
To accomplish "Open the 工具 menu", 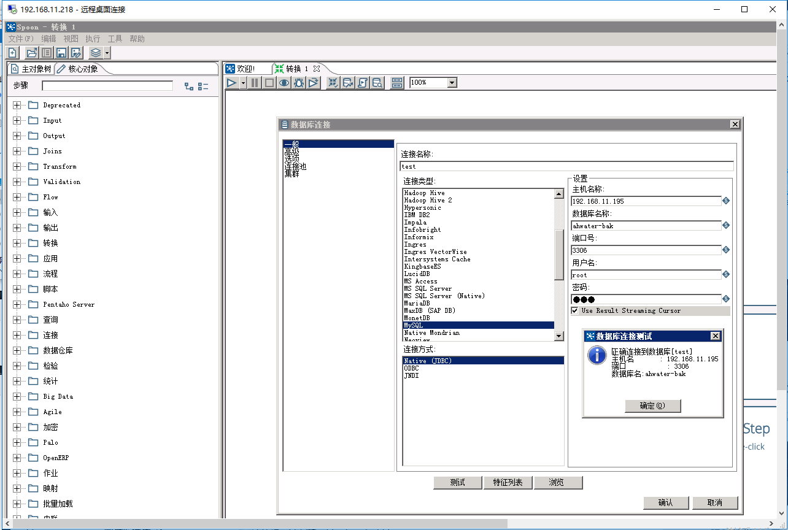I will (115, 39).
